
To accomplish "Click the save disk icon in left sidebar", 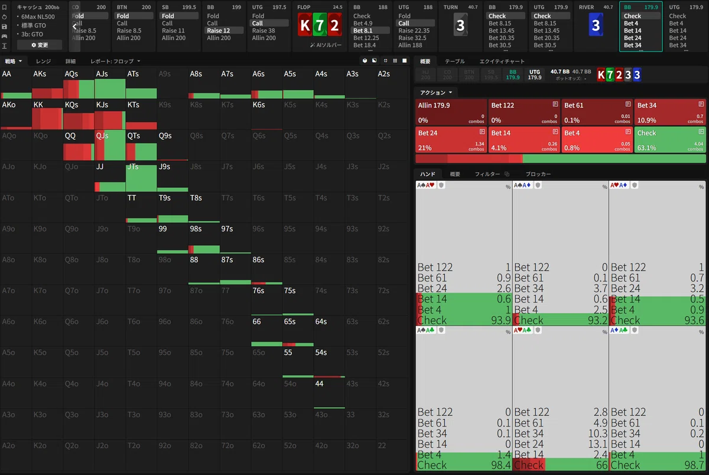I will click(x=5, y=26).
